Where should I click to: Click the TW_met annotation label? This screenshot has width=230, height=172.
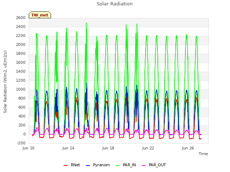(x=40, y=15)
